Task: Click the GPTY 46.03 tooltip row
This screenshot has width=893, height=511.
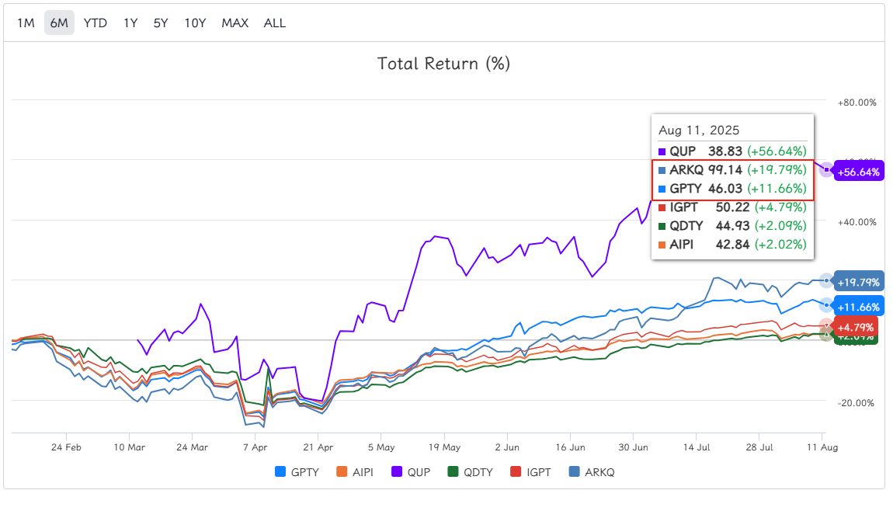Action: (x=732, y=189)
